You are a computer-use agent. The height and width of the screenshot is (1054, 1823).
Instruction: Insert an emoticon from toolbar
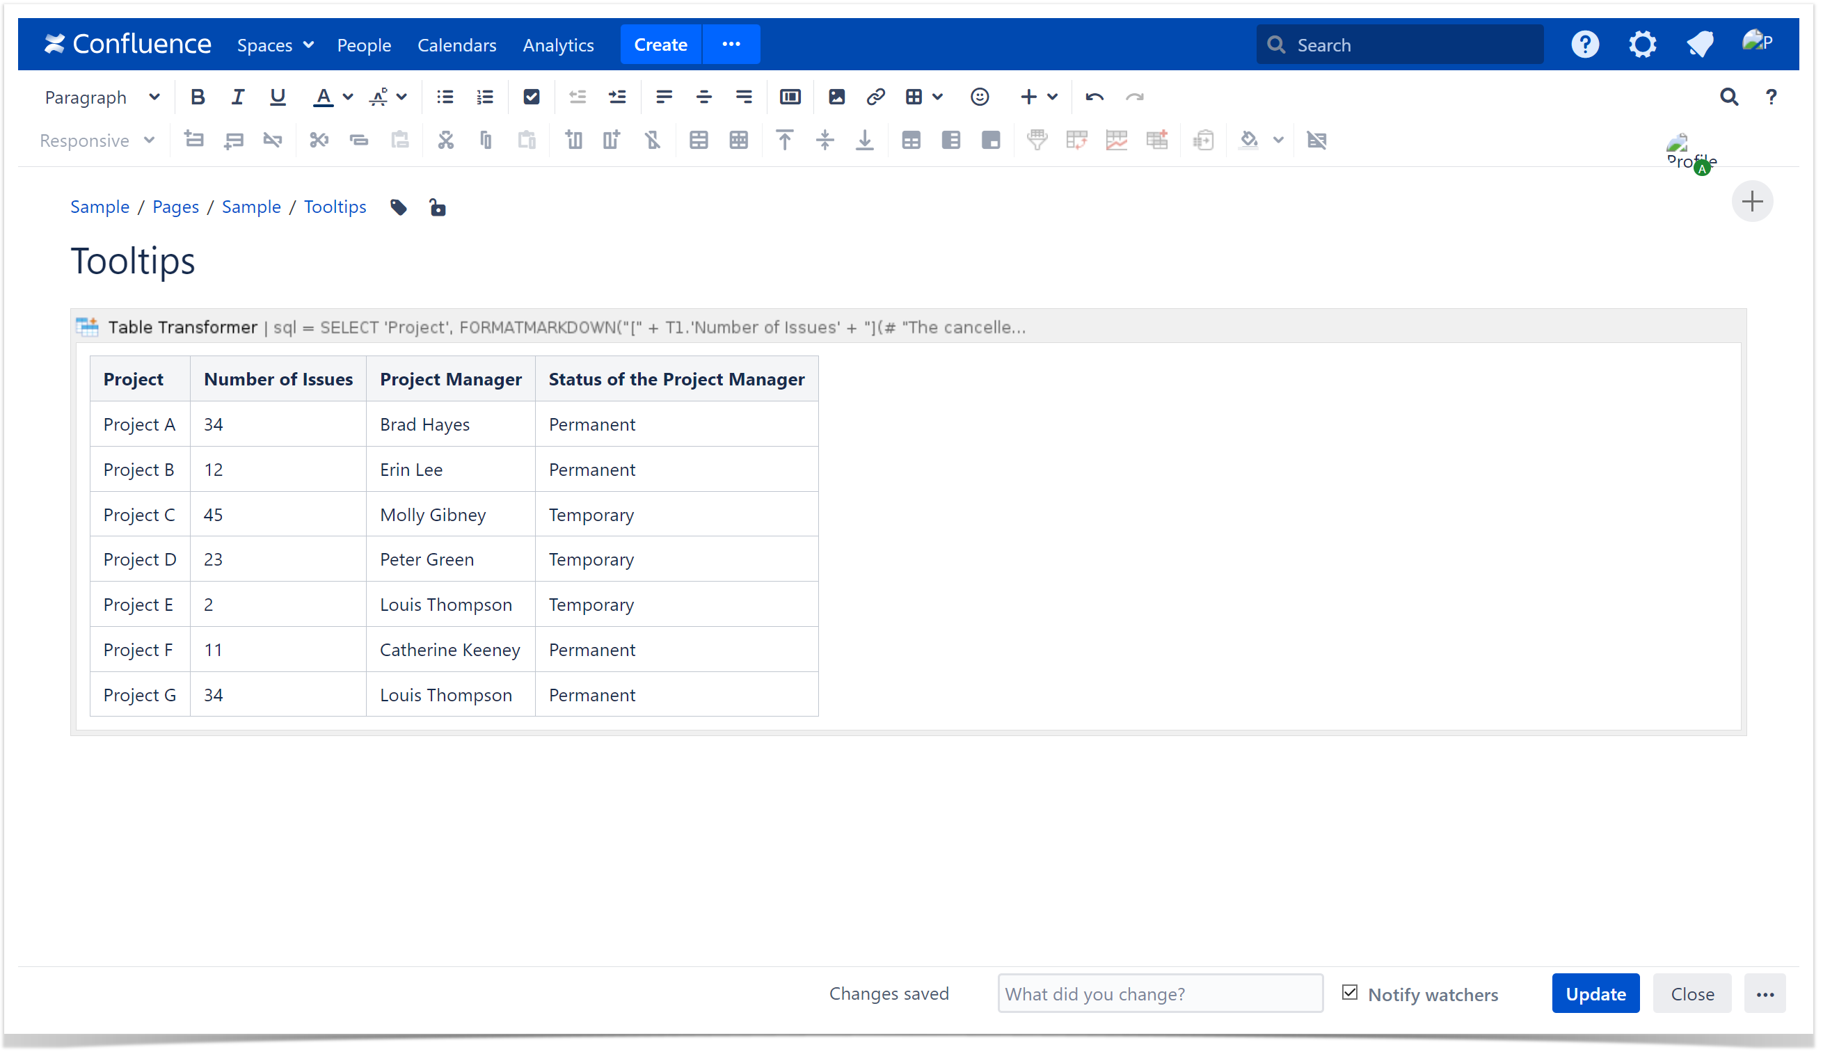pos(979,97)
